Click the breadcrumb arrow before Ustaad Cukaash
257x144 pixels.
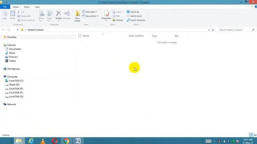(25, 30)
